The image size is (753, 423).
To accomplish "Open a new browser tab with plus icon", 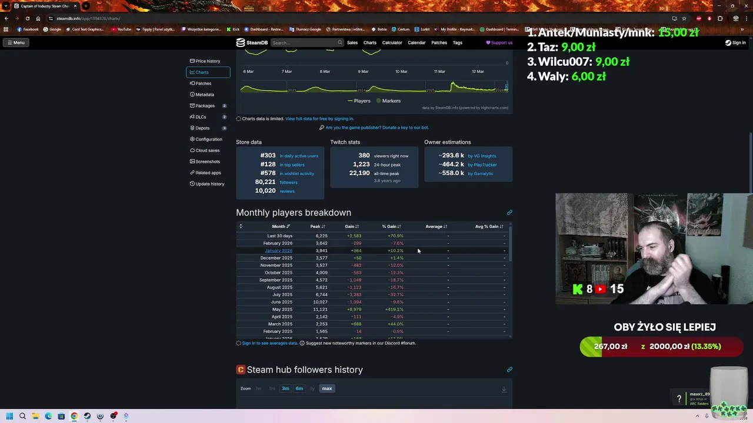I will click(x=86, y=6).
